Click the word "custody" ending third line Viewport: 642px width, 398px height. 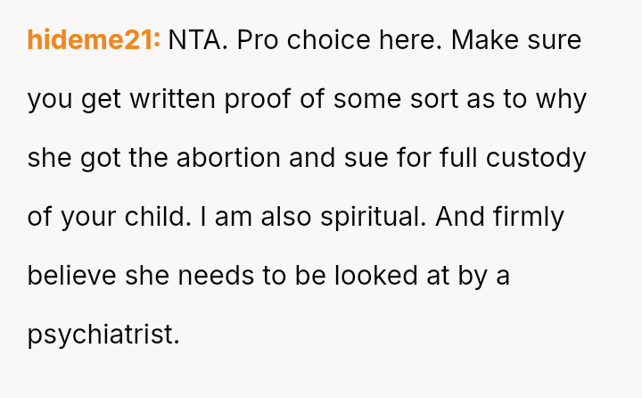[536, 160]
